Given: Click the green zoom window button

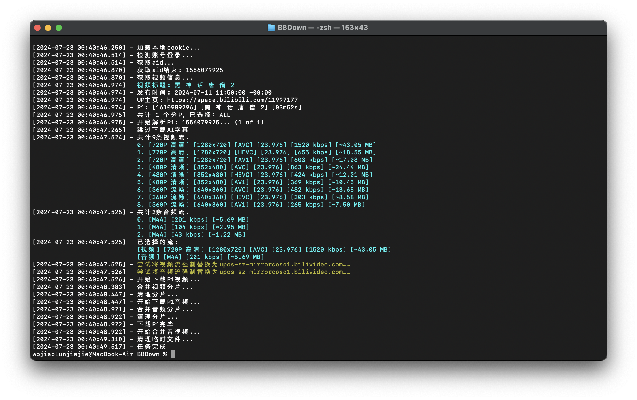Looking at the screenshot, I should 59,28.
